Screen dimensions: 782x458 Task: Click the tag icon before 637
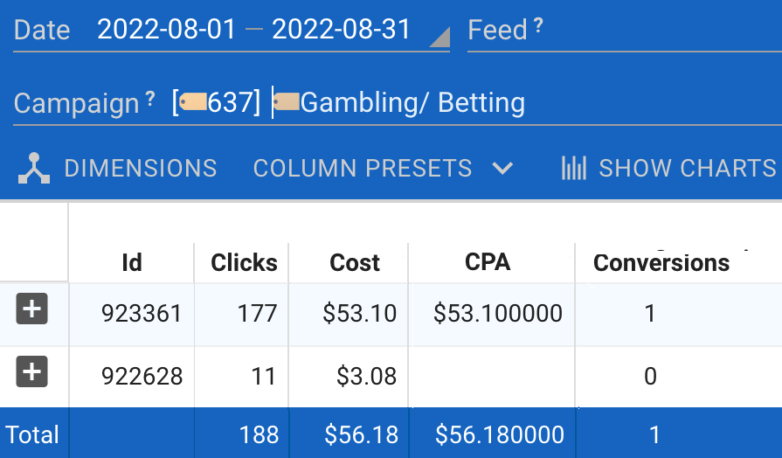coord(193,103)
